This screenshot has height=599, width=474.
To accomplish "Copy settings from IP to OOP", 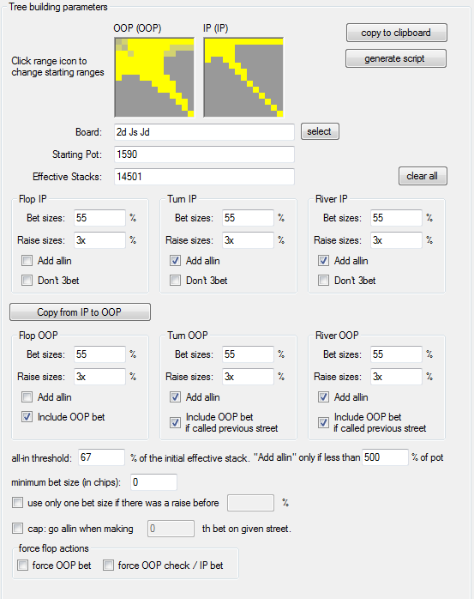I will (x=80, y=312).
